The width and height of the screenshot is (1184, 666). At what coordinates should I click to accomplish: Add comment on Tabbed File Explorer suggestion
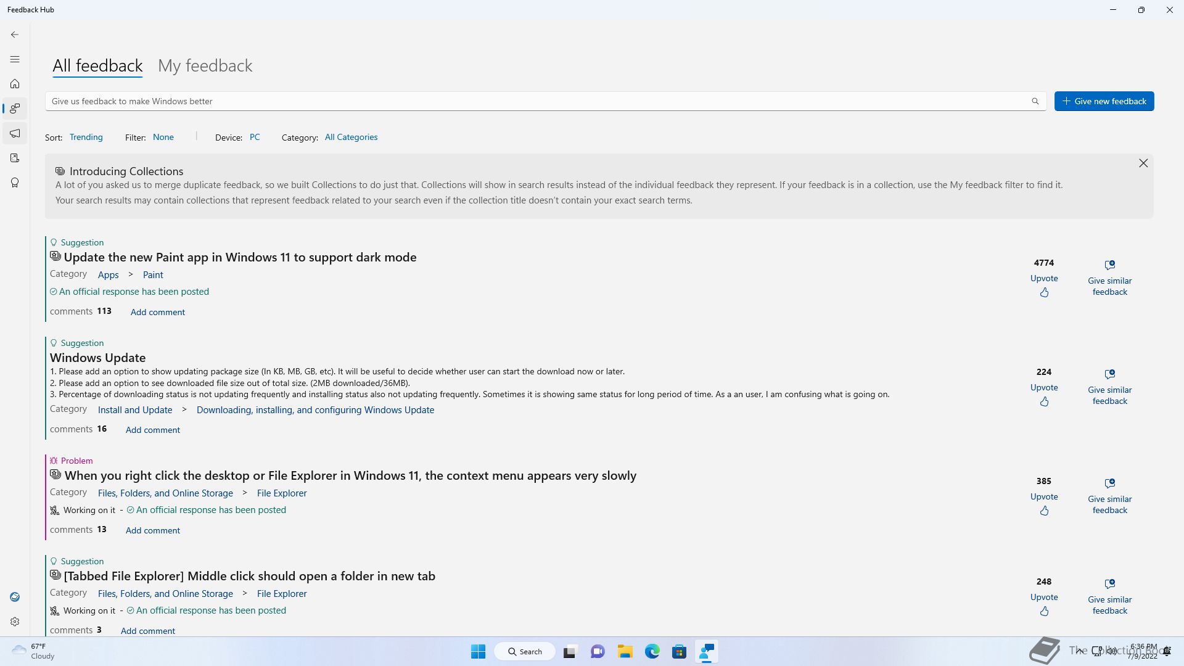click(x=148, y=631)
